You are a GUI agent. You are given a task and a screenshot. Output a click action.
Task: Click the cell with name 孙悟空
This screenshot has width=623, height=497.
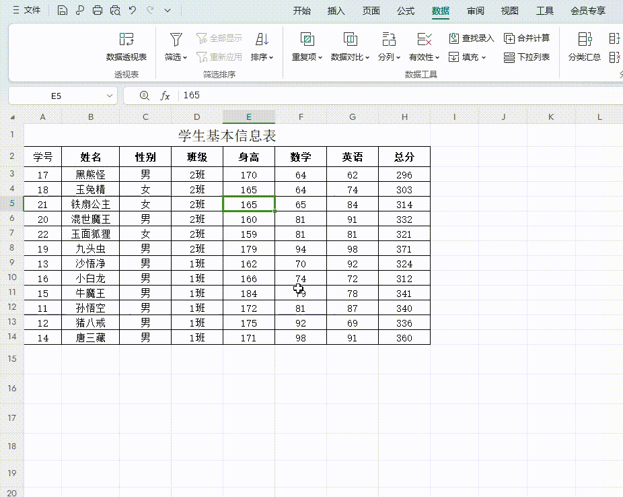coord(91,308)
